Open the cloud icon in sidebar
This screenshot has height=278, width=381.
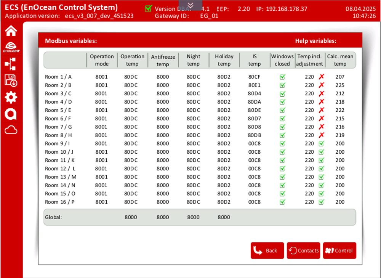tap(11, 130)
